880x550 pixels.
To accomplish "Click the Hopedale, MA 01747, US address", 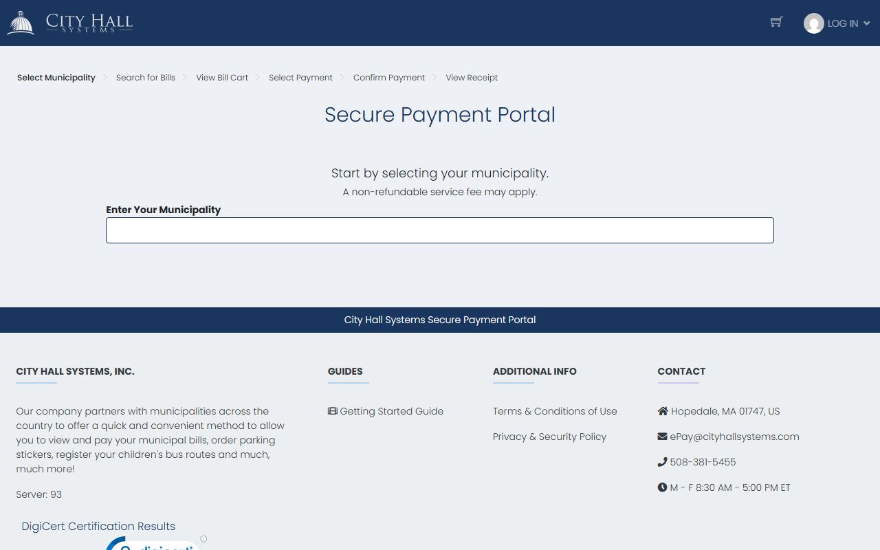I will (725, 411).
